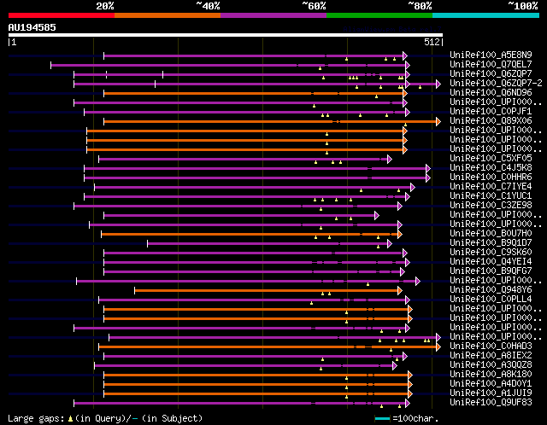The image size is (547, 425).
Task: Select the UniRef100_C0HAD3 label
Action: [491, 346]
